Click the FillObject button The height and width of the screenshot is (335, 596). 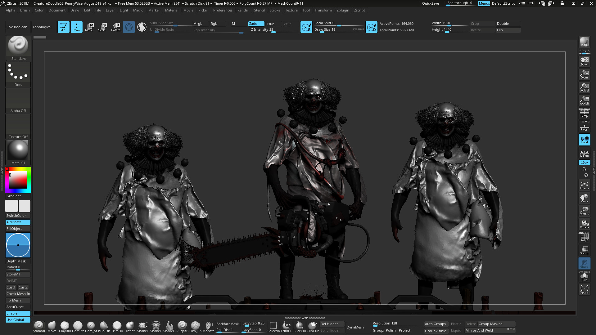[18, 229]
